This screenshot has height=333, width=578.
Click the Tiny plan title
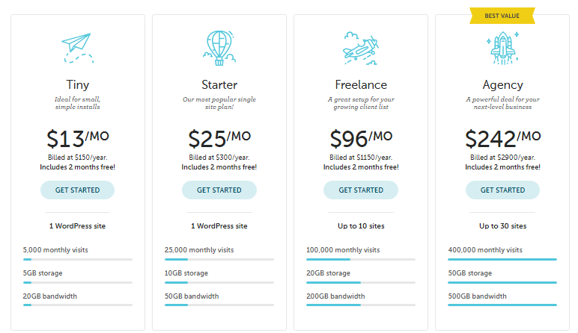click(x=77, y=84)
